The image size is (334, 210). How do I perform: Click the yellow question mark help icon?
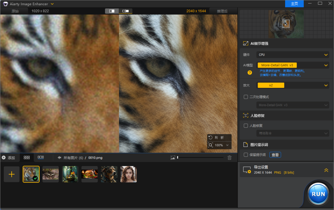click(250, 73)
